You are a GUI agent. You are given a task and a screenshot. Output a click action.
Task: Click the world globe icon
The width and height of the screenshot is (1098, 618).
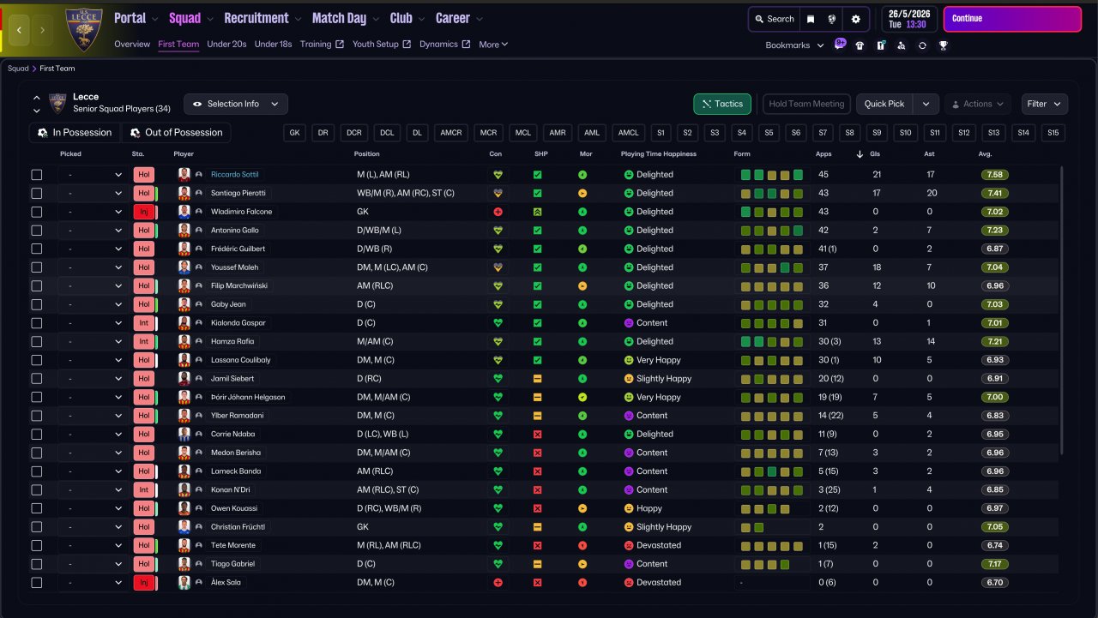(832, 19)
